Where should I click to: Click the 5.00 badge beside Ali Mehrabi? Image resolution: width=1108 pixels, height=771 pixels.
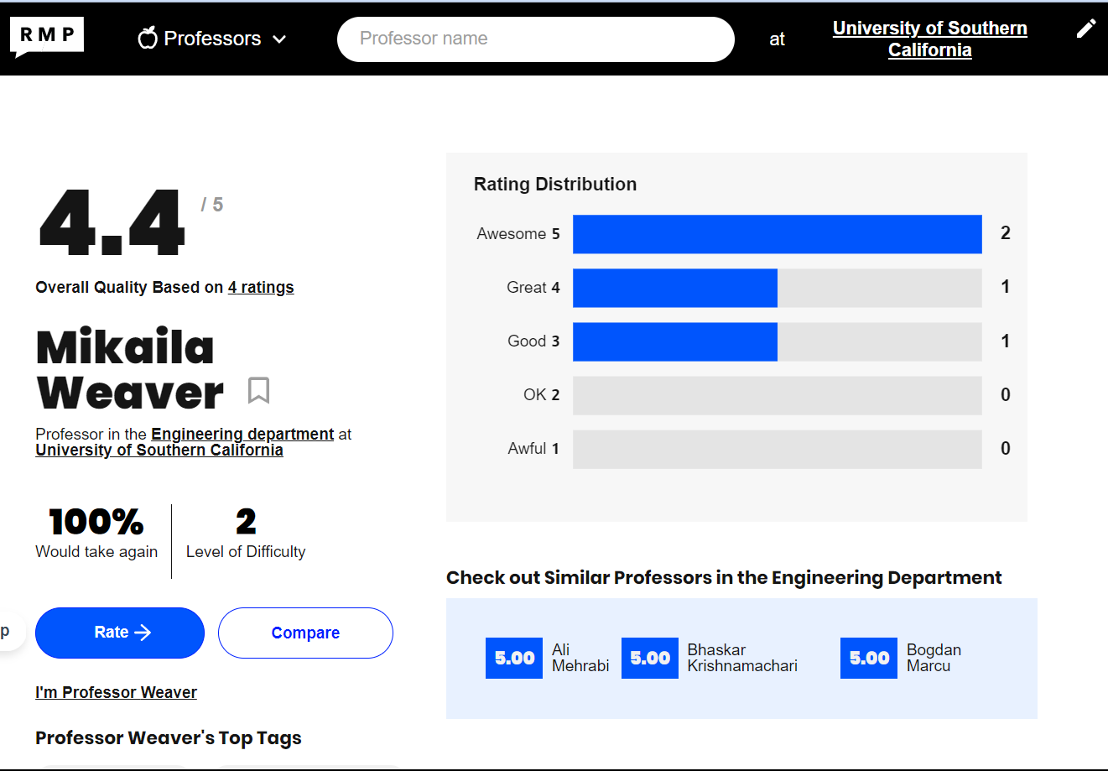pos(514,658)
